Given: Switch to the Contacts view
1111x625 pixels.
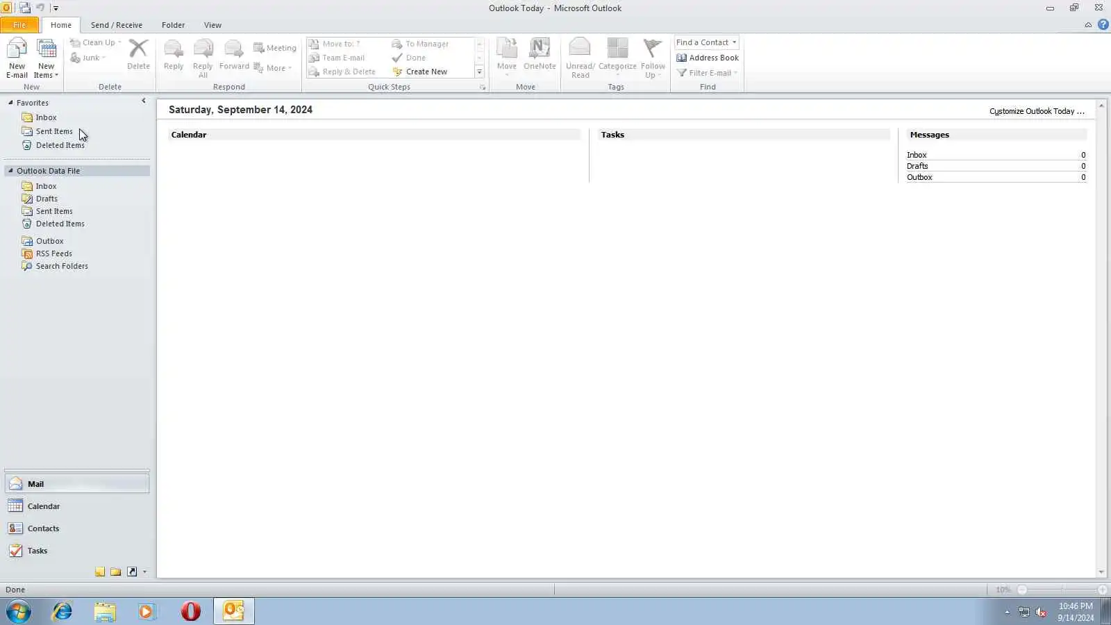Looking at the screenshot, I should tap(77, 528).
